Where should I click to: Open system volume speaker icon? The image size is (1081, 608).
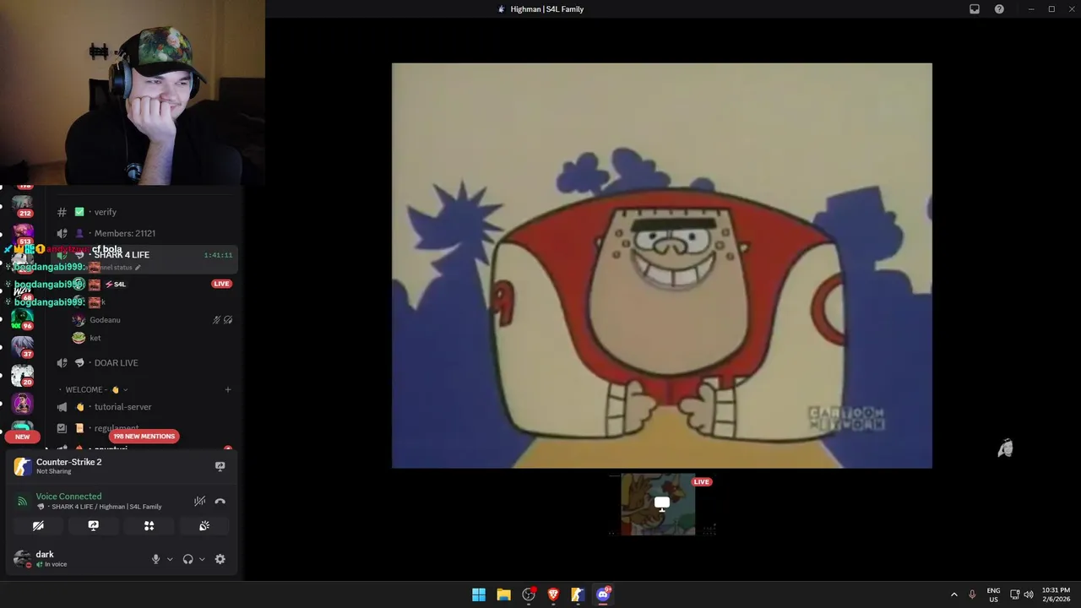[1029, 594]
